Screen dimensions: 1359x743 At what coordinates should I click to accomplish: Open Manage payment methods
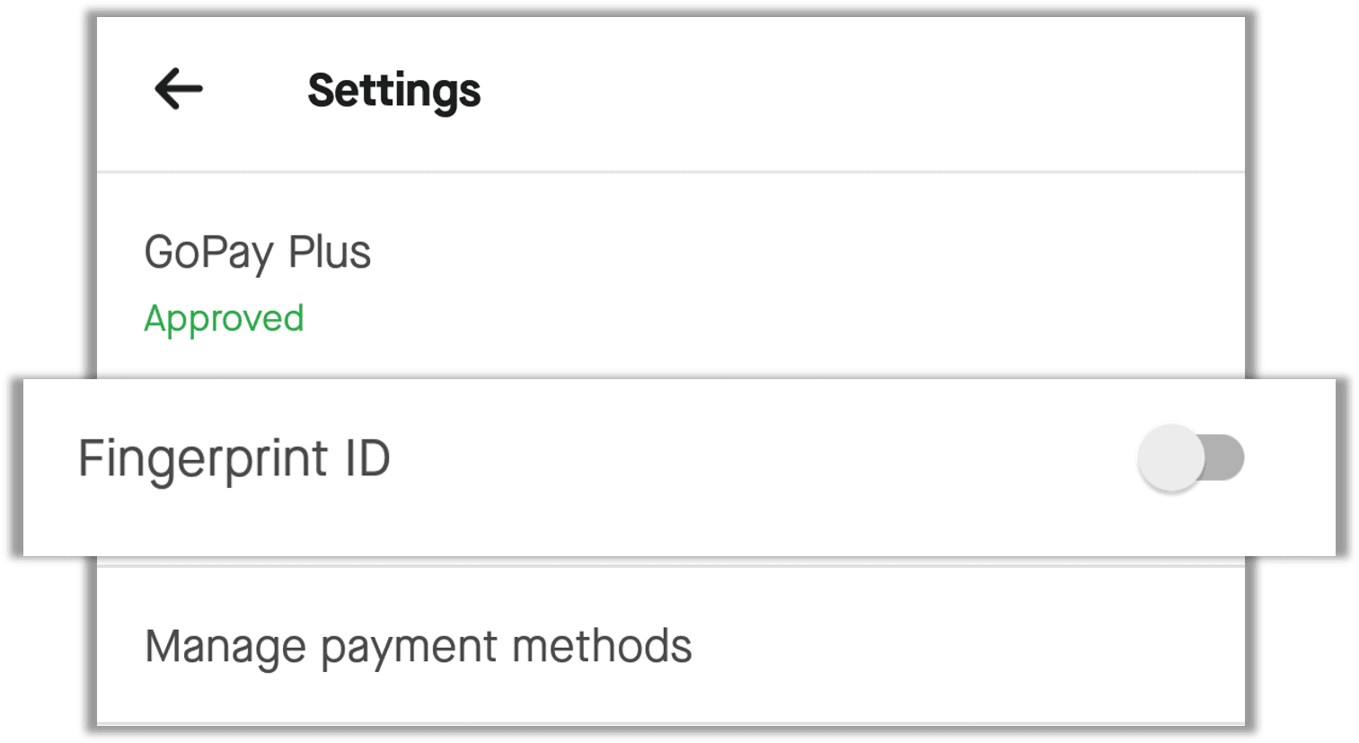tap(419, 647)
